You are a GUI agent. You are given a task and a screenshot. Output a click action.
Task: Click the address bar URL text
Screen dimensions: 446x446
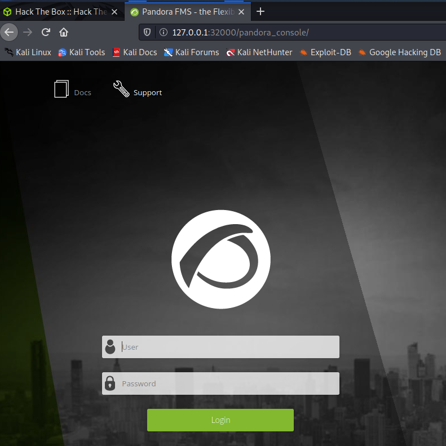point(240,33)
